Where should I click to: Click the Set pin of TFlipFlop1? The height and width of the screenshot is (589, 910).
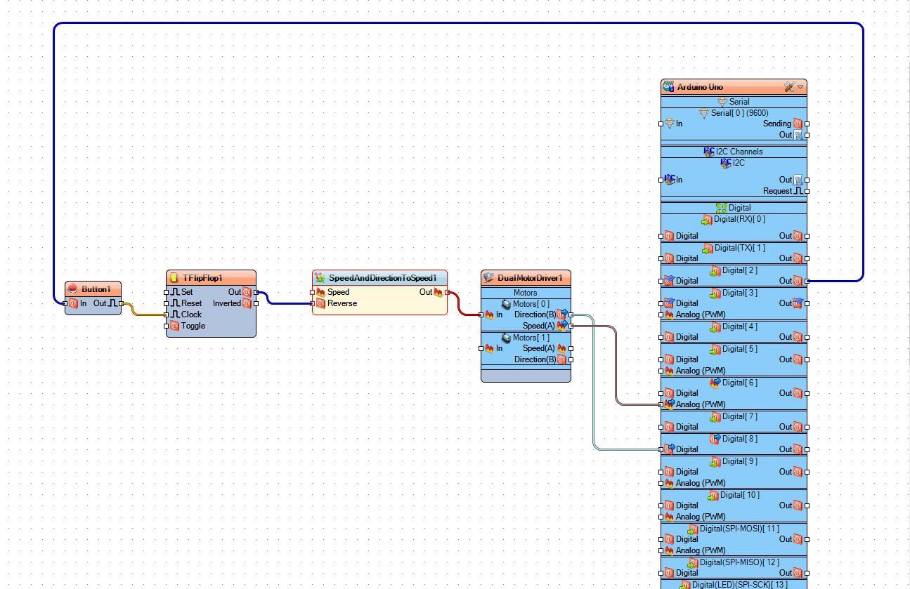tap(167, 292)
